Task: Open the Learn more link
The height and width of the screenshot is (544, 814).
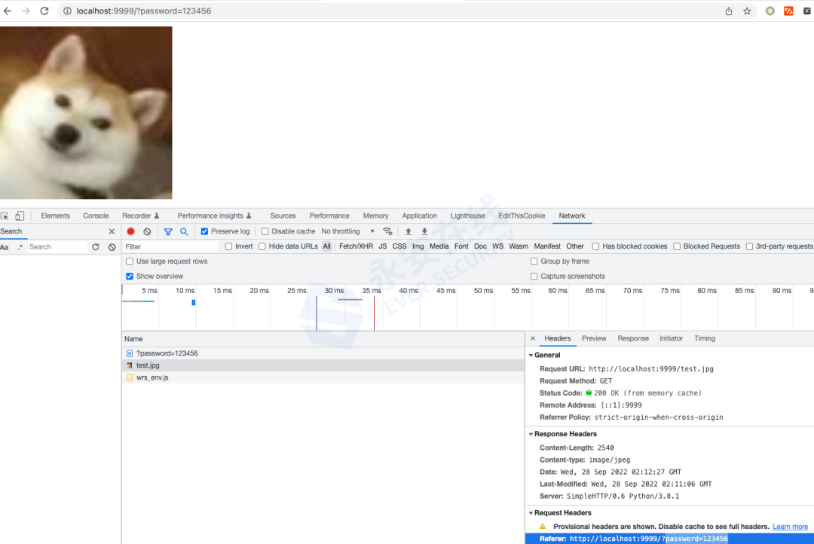Action: click(x=790, y=527)
